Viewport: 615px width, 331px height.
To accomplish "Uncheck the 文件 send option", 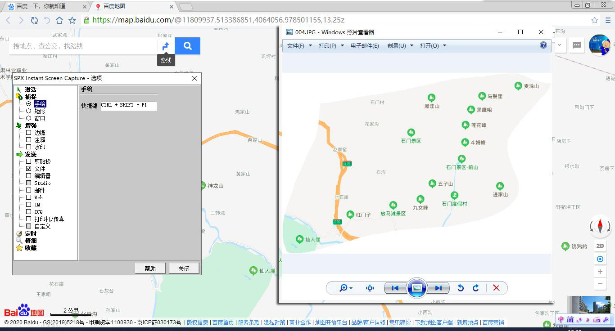I will pyautogui.click(x=29, y=169).
